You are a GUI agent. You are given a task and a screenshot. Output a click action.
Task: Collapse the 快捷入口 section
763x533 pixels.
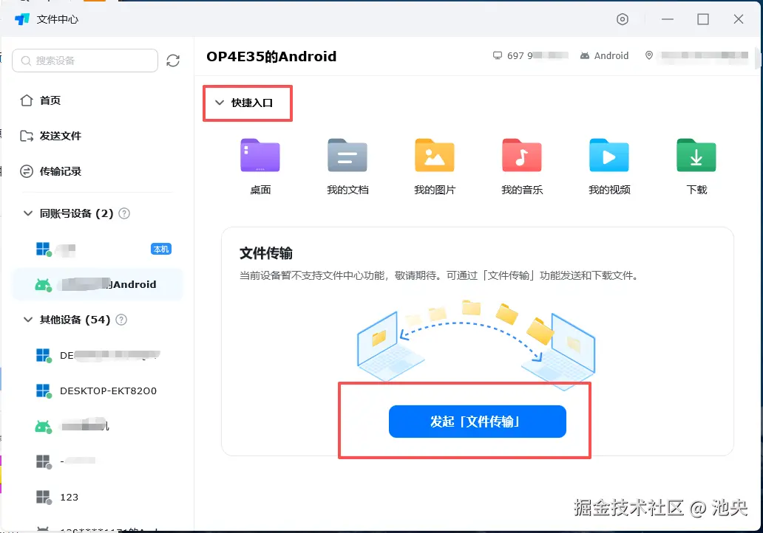coord(219,103)
